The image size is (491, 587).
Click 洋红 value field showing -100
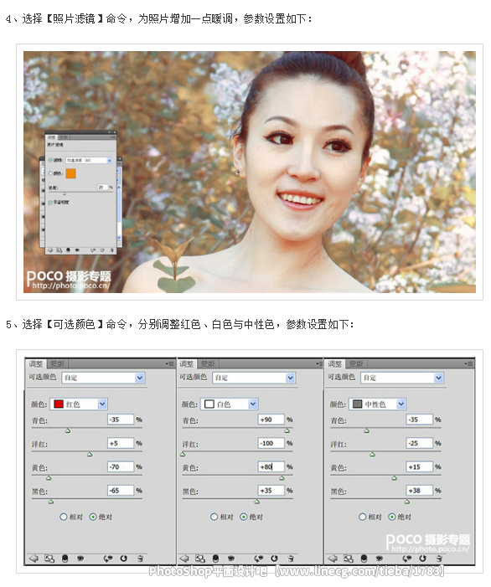pyautogui.click(x=271, y=443)
